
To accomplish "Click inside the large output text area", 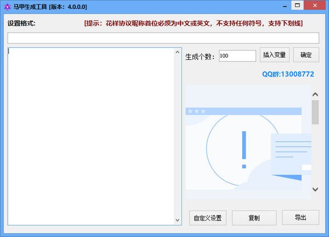I will [x=90, y=136].
